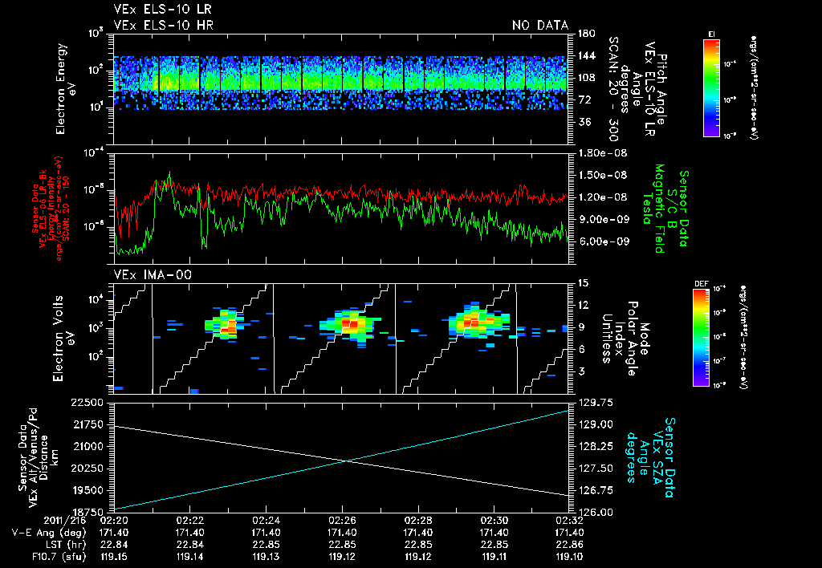
Task: Click the 2011/216 date label
Action: (66, 521)
